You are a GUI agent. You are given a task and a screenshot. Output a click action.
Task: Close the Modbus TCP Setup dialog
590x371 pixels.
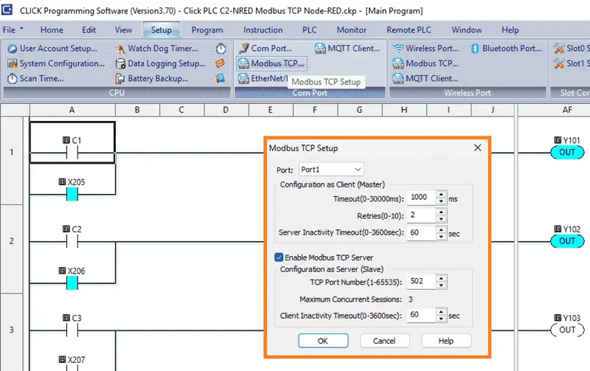click(x=477, y=148)
